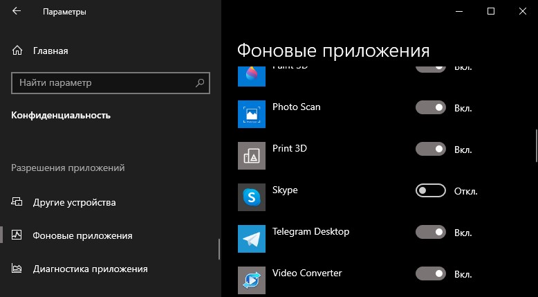Open Главная settings page
This screenshot has width=538, height=297.
[50, 51]
